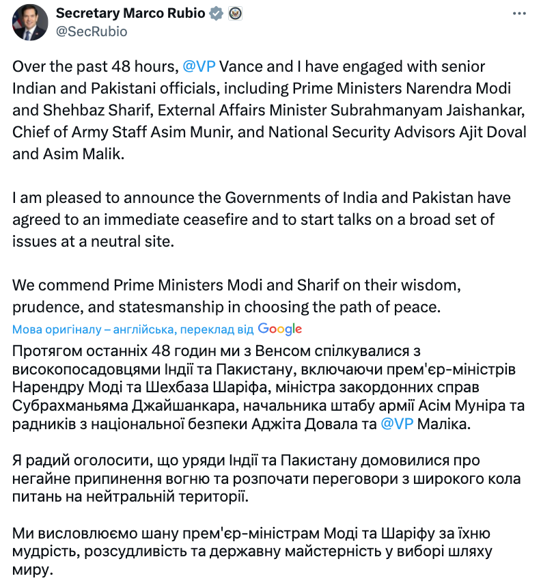Click the State Department seal badge
Screen dimensions: 541x585
[235, 14]
